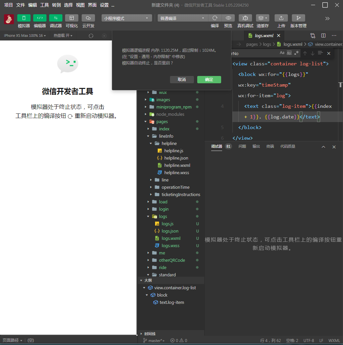Click the upload icon
Screen dimensions: 343x345
click(281, 18)
